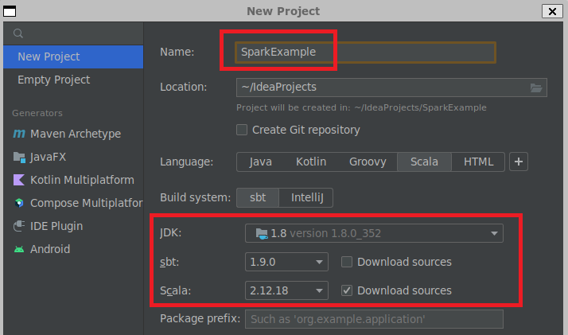
Task: Select the Java language option
Action: [x=260, y=162]
